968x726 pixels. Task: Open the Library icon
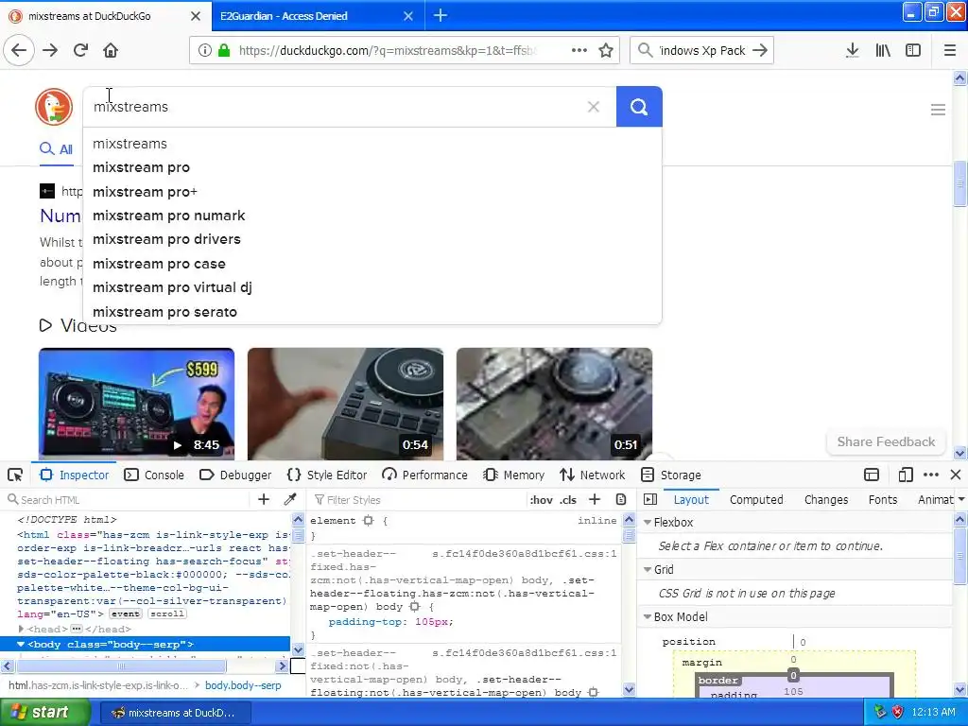point(883,51)
